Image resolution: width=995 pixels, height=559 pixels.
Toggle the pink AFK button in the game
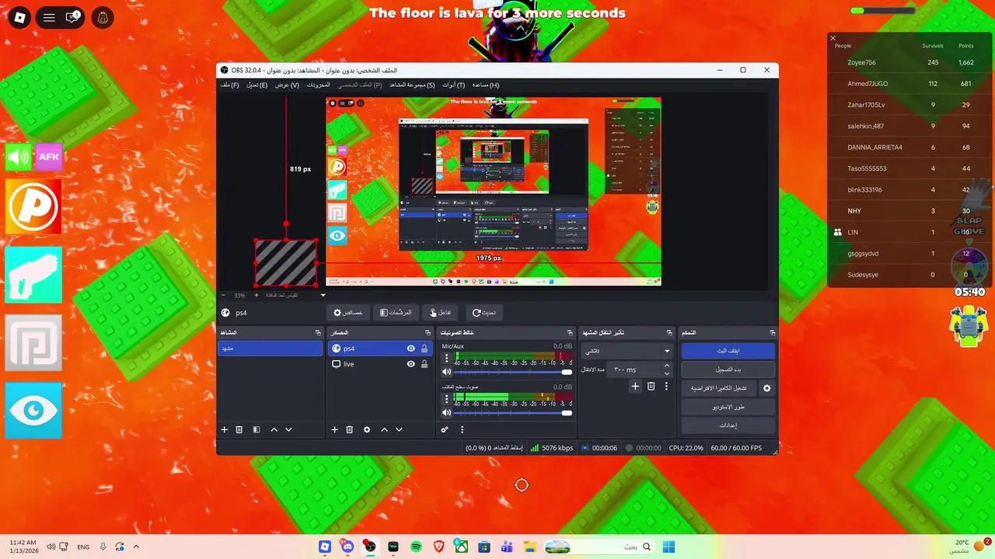tap(49, 157)
